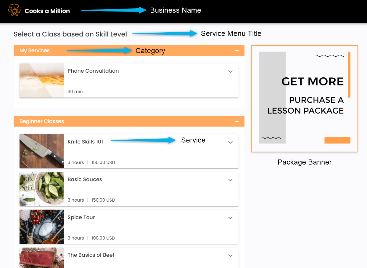
Task: Open the beef steak image thumbnail
Action: click(42, 258)
